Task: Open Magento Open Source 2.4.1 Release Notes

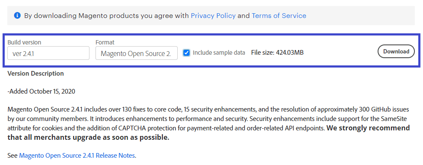Action: pos(77,155)
